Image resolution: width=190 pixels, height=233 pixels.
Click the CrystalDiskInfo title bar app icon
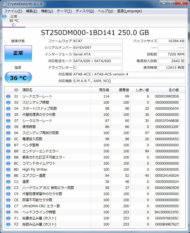pos(5,4)
